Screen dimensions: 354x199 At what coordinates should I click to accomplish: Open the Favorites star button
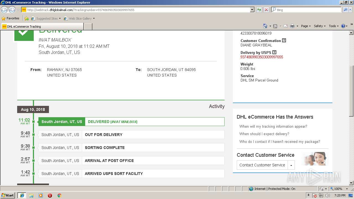10,18
